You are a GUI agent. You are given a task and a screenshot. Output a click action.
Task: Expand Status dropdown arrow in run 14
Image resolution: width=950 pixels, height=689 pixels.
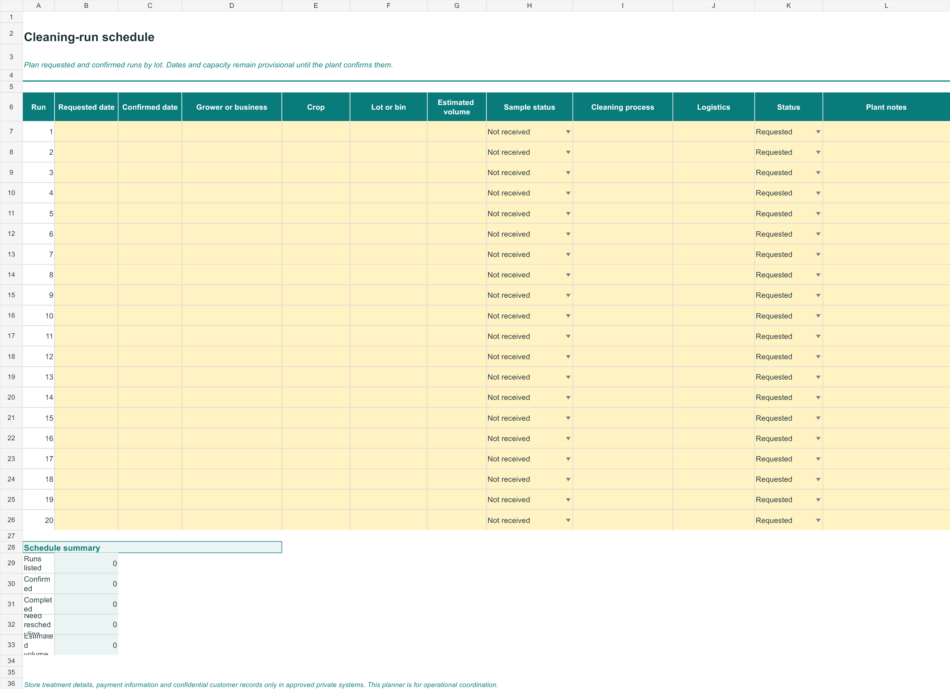[x=818, y=398]
